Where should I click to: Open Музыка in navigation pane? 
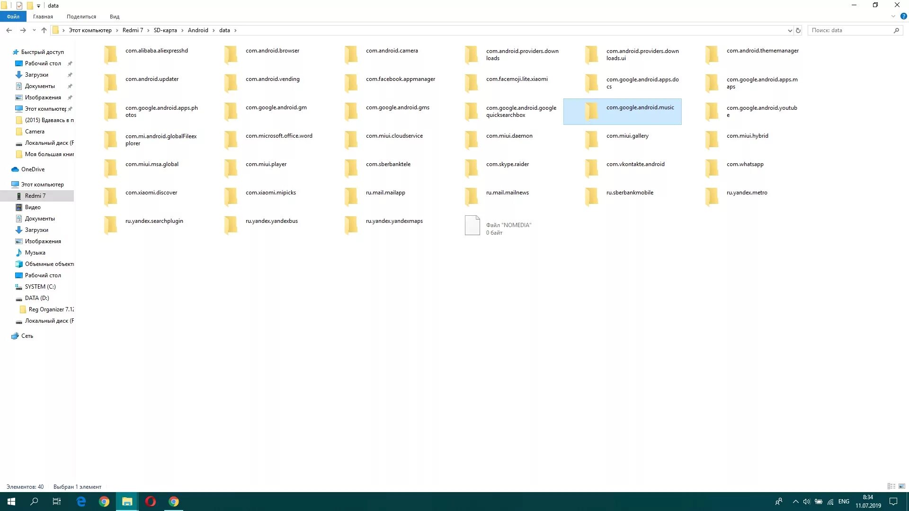[35, 253]
